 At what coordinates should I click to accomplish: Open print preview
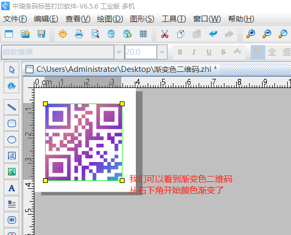pos(95,34)
